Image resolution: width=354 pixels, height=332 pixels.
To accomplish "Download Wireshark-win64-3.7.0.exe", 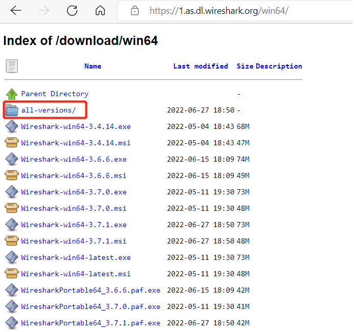I will 74,192.
